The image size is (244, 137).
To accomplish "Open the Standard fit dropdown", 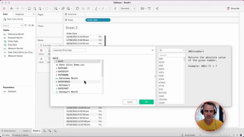I will (x=128, y=8).
